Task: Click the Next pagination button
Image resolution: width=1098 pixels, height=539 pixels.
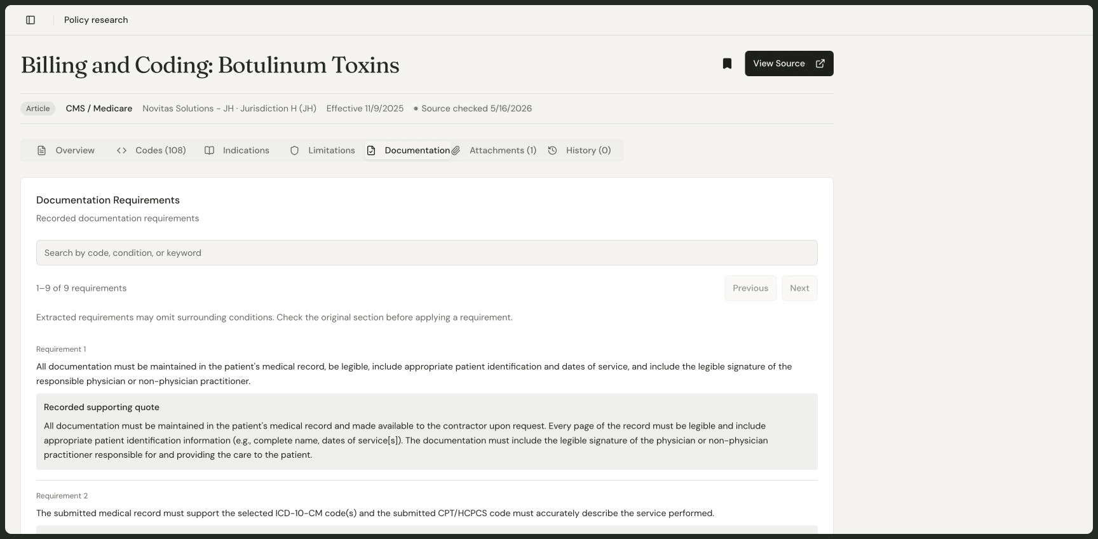Action: click(799, 288)
